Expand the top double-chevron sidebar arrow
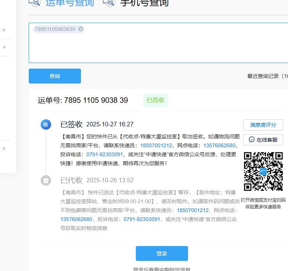 tap(4, 30)
